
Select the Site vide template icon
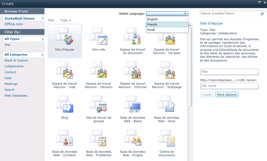pos(99,36)
